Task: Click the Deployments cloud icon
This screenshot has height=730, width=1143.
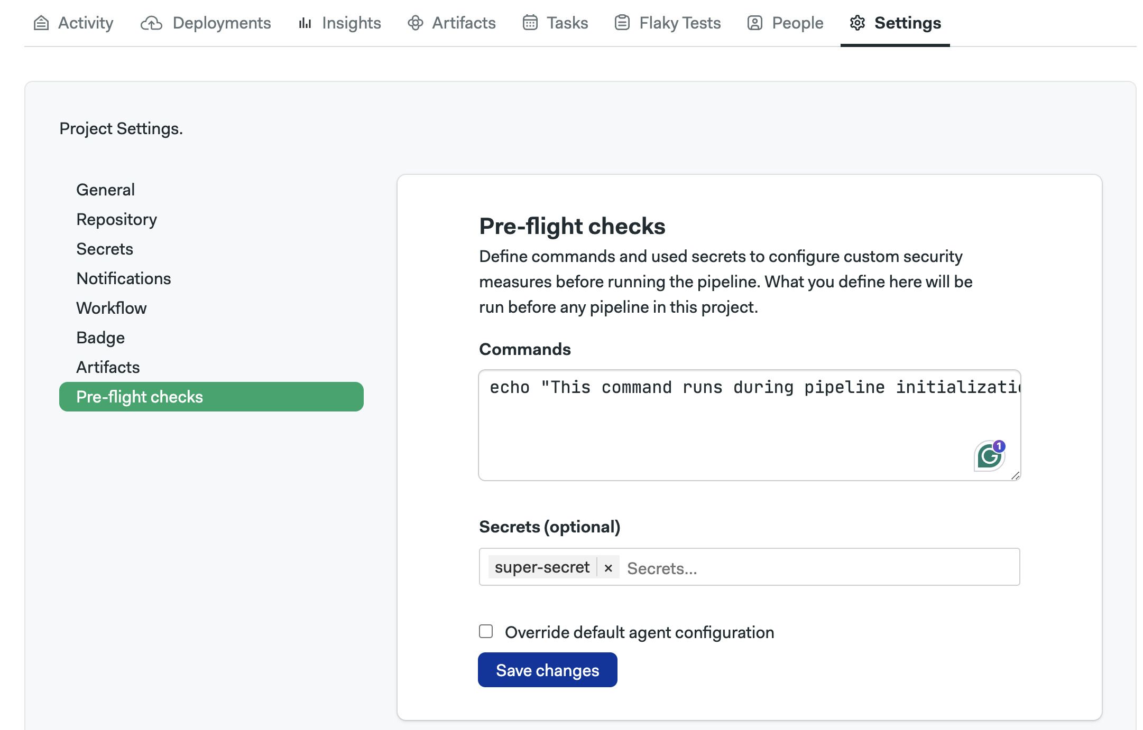Action: pos(151,23)
